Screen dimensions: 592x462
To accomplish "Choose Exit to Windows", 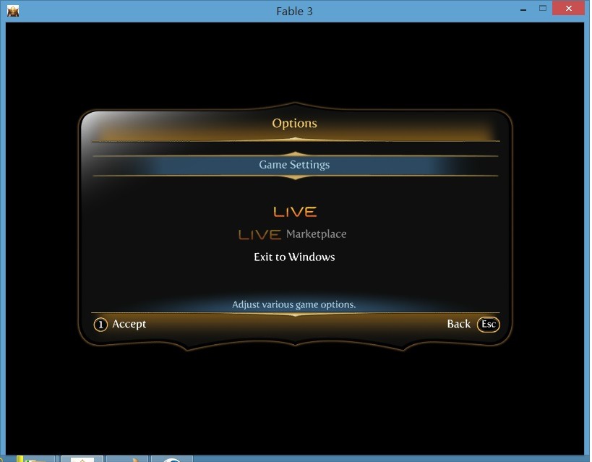I will click(x=294, y=257).
